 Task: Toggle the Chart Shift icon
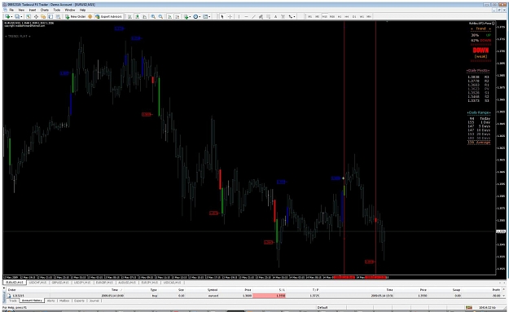click(178, 16)
